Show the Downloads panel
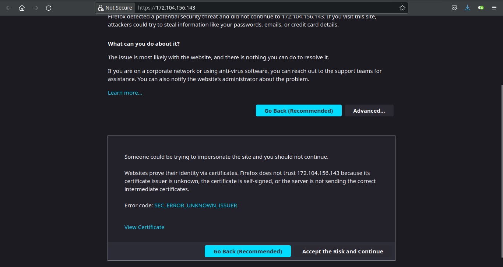Screen dimensions: 503x267 467,8
